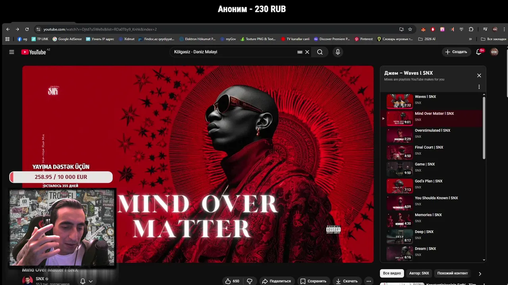The image size is (508, 285).
Task: Open the 2026 AI bookmarks folder
Action: [x=427, y=39]
